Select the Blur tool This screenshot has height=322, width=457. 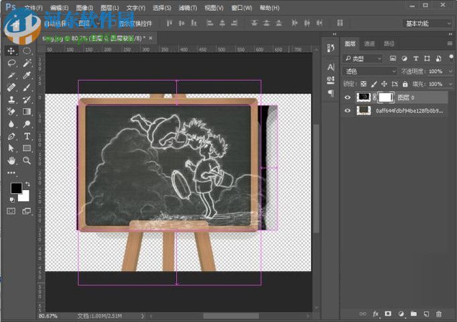tap(11, 124)
